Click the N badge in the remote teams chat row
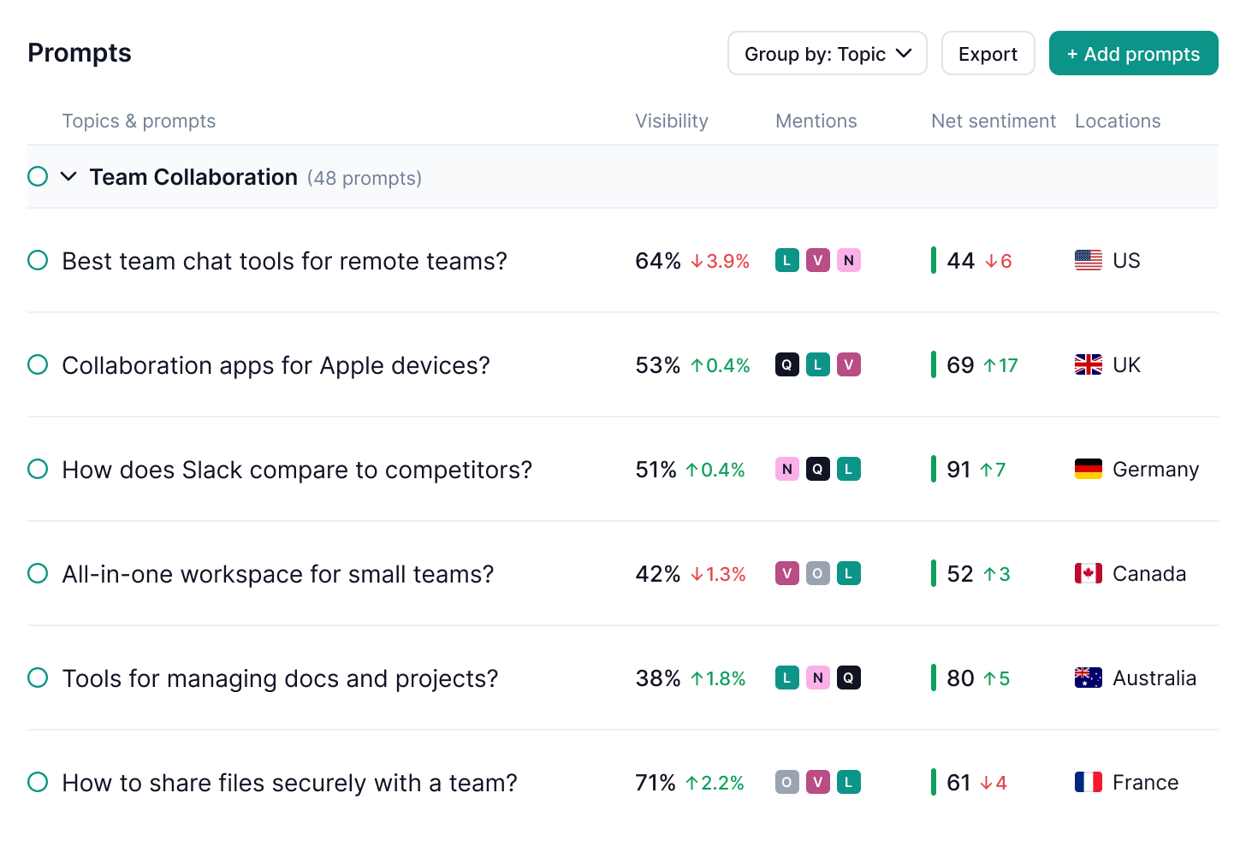Image resolution: width=1246 pixels, height=864 pixels. [x=849, y=260]
